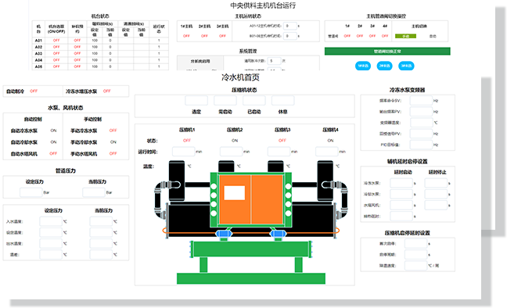Click the green 管道阀切换正常 bar

[x=387, y=51]
